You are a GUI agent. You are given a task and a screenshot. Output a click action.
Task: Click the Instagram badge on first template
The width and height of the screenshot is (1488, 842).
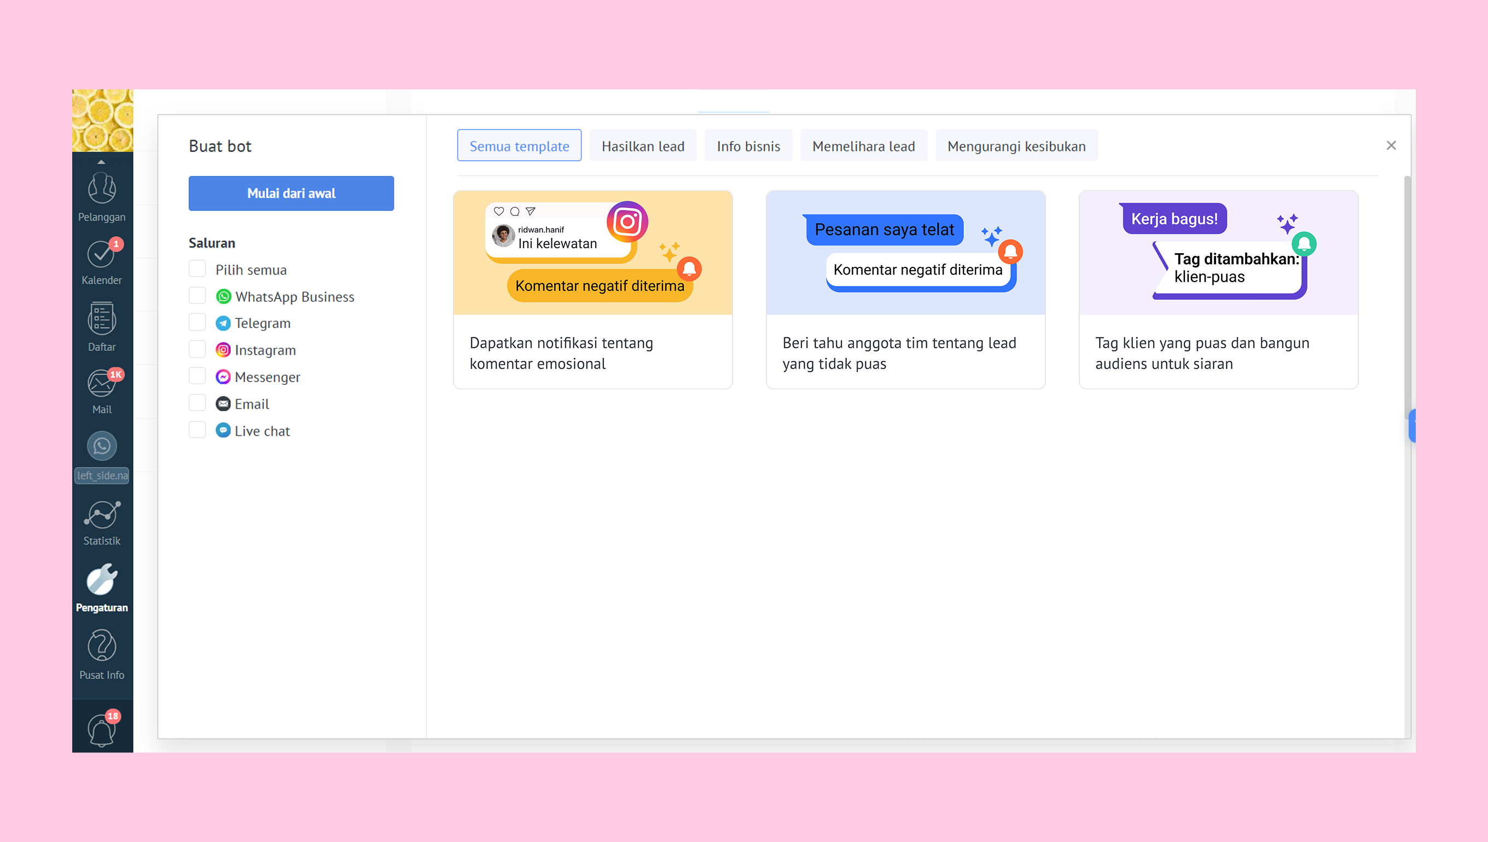click(x=627, y=221)
